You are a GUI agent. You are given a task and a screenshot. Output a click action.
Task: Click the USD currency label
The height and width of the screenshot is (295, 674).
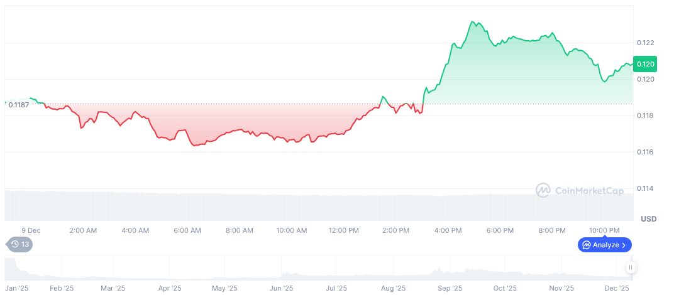pyautogui.click(x=648, y=219)
